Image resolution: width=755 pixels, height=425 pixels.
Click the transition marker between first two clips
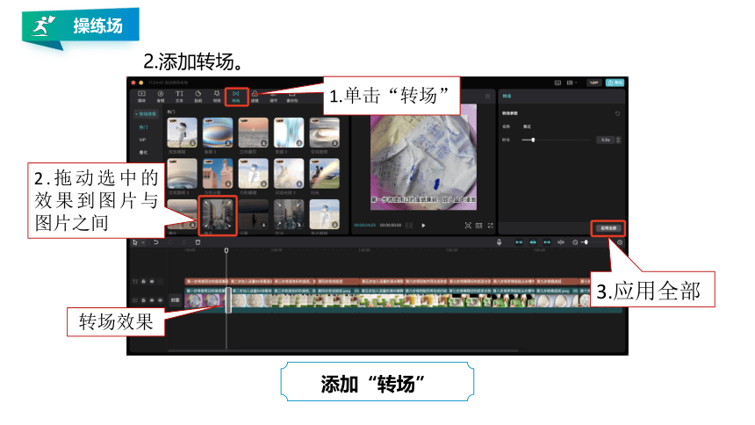click(x=228, y=300)
